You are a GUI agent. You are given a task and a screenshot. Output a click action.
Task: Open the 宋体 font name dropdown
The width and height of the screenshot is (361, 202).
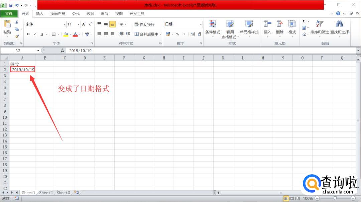pyautogui.click(x=65, y=24)
